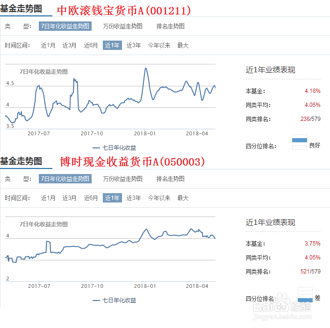
Task: Toggle 七日年化收益 legend in 博时现金收益货币A chart
Action: [114, 300]
